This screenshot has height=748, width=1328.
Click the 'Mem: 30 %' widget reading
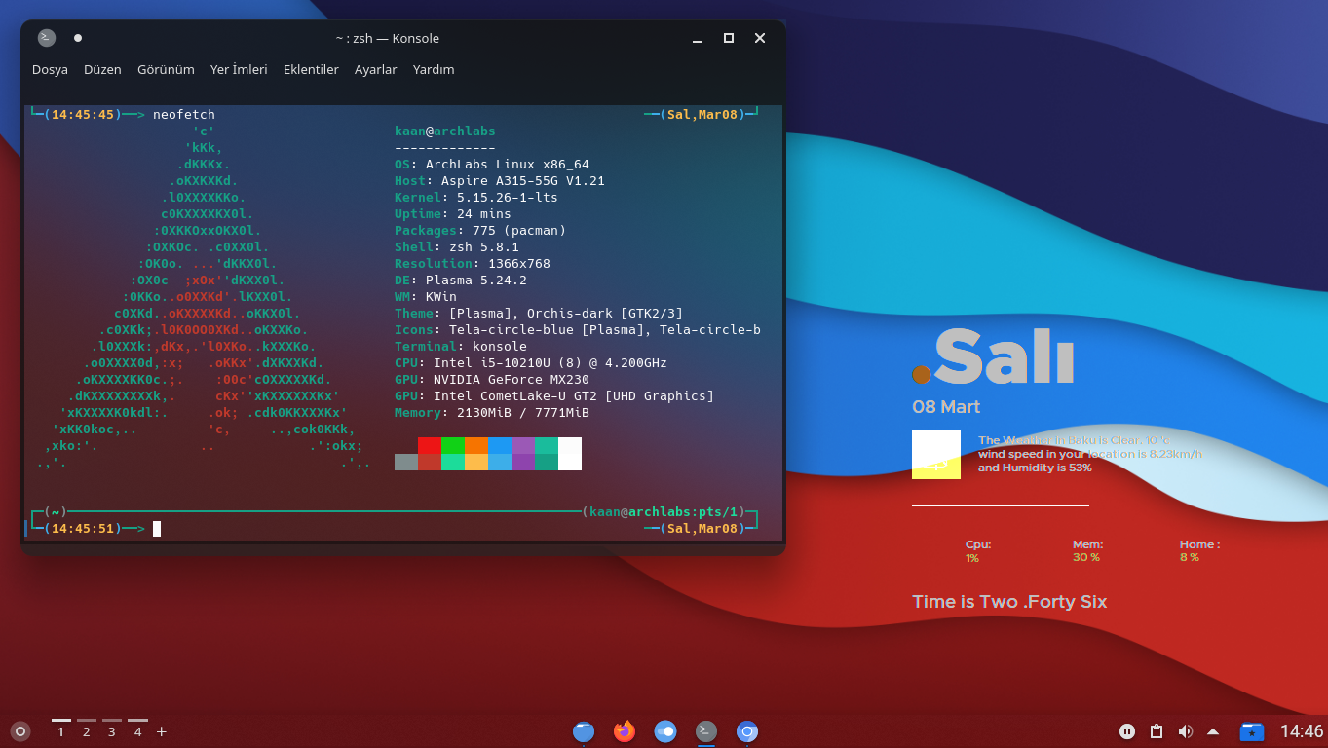[x=1087, y=551]
